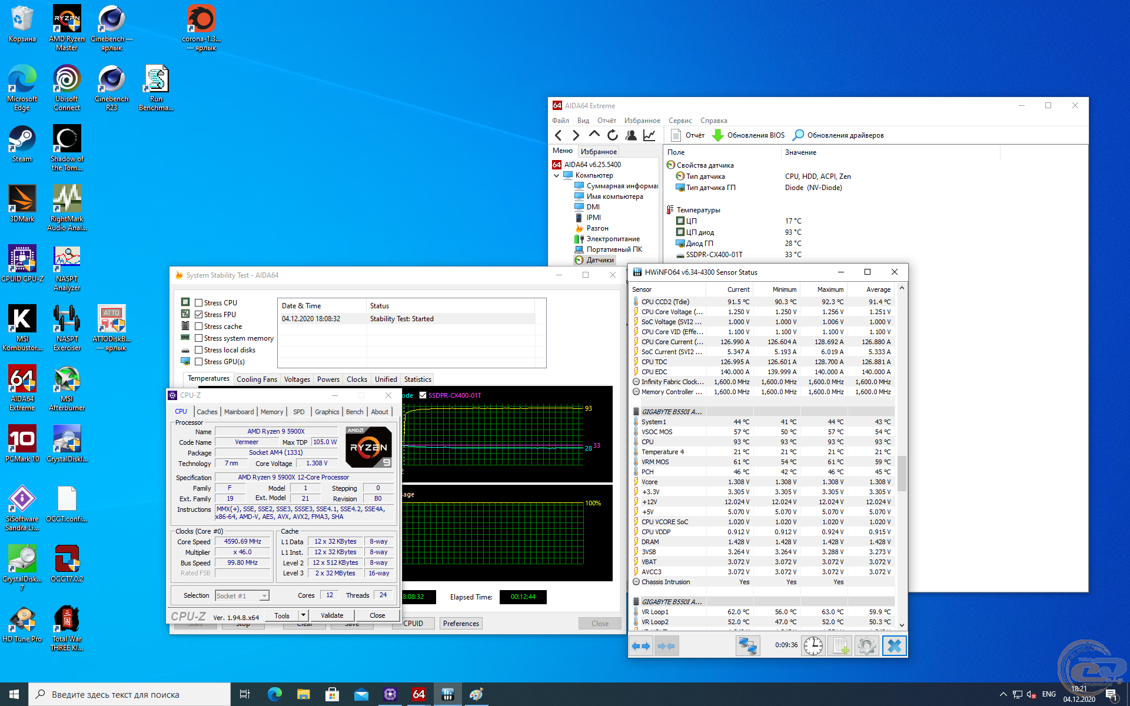Open Statistics tab in stability test
This screenshot has height=706, width=1130.
(x=418, y=379)
